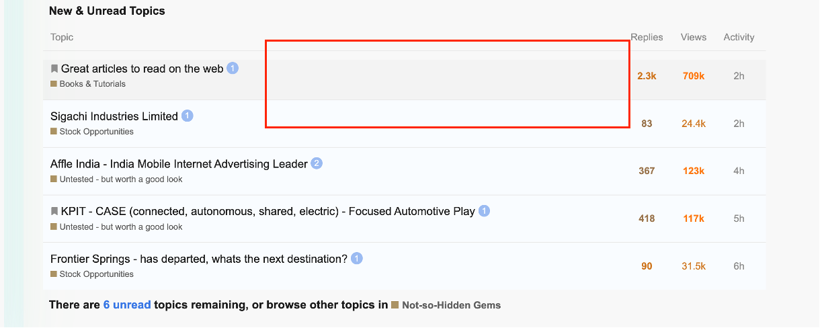This screenshot has width=820, height=328.
Task: Go to the Books & Tutorials category
Action: (x=92, y=84)
